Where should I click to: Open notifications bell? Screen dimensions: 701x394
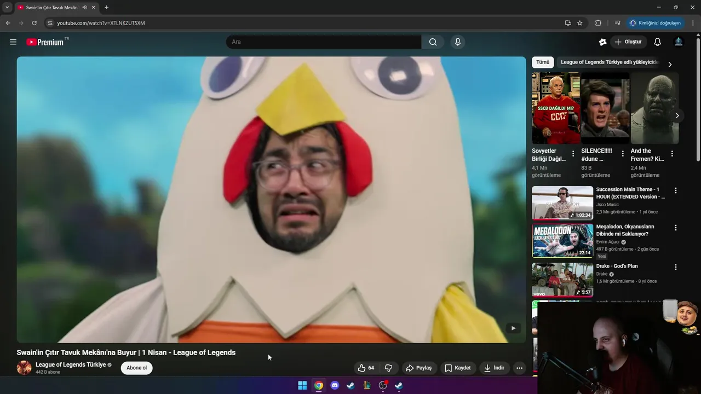(658, 42)
